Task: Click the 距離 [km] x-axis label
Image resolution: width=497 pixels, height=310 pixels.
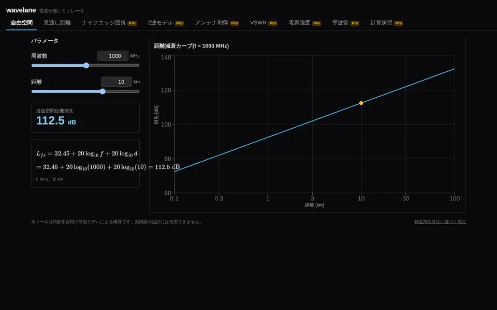Action: (x=314, y=205)
